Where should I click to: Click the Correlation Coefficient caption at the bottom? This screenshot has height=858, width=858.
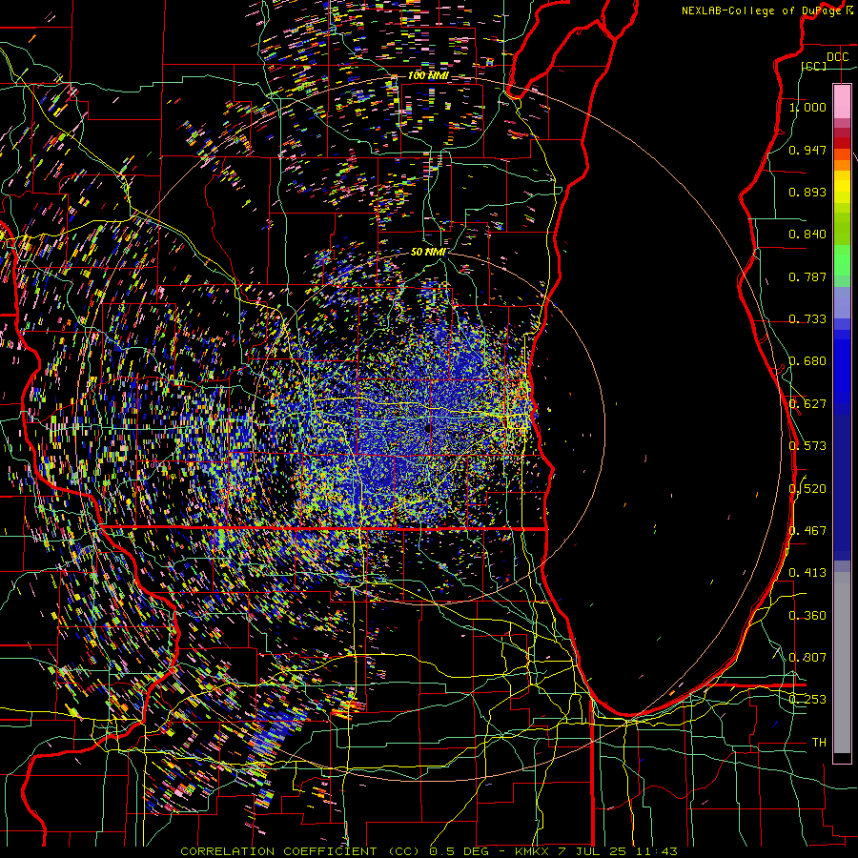(x=429, y=851)
